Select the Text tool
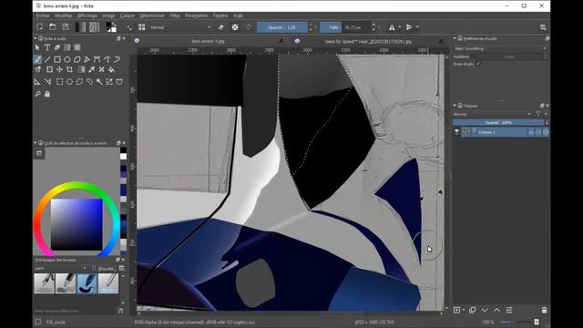The height and width of the screenshot is (328, 583). click(47, 47)
